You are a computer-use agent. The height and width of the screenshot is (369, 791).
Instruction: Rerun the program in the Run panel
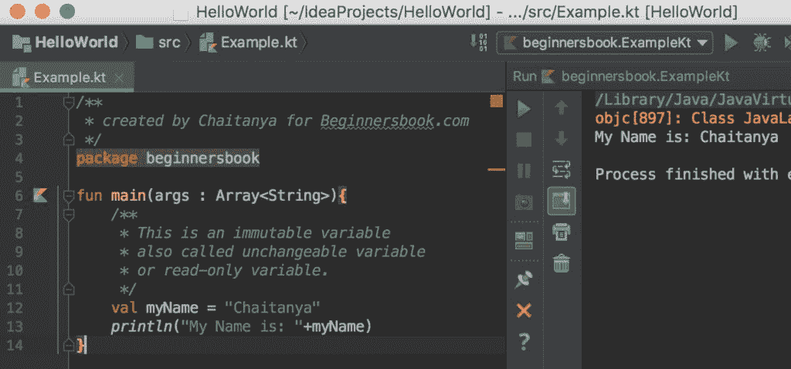click(525, 109)
